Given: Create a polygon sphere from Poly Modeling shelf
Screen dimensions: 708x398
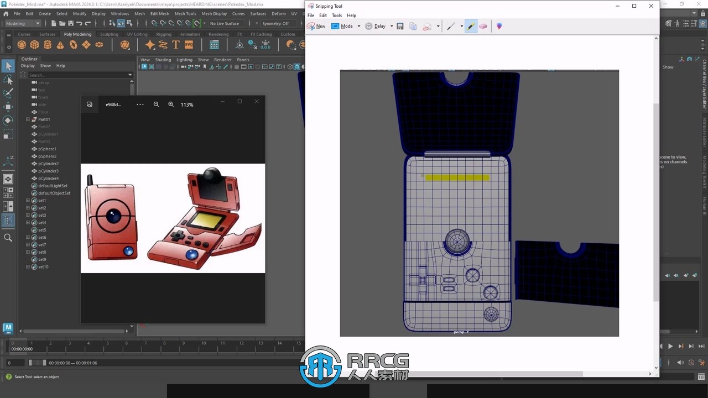Looking at the screenshot, I should tap(22, 45).
